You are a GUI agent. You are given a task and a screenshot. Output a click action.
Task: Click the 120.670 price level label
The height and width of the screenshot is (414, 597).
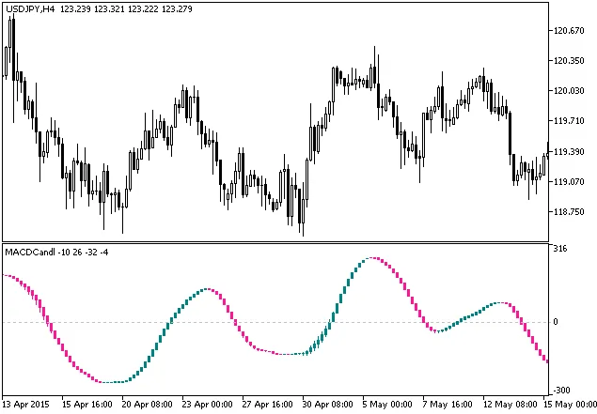point(569,30)
